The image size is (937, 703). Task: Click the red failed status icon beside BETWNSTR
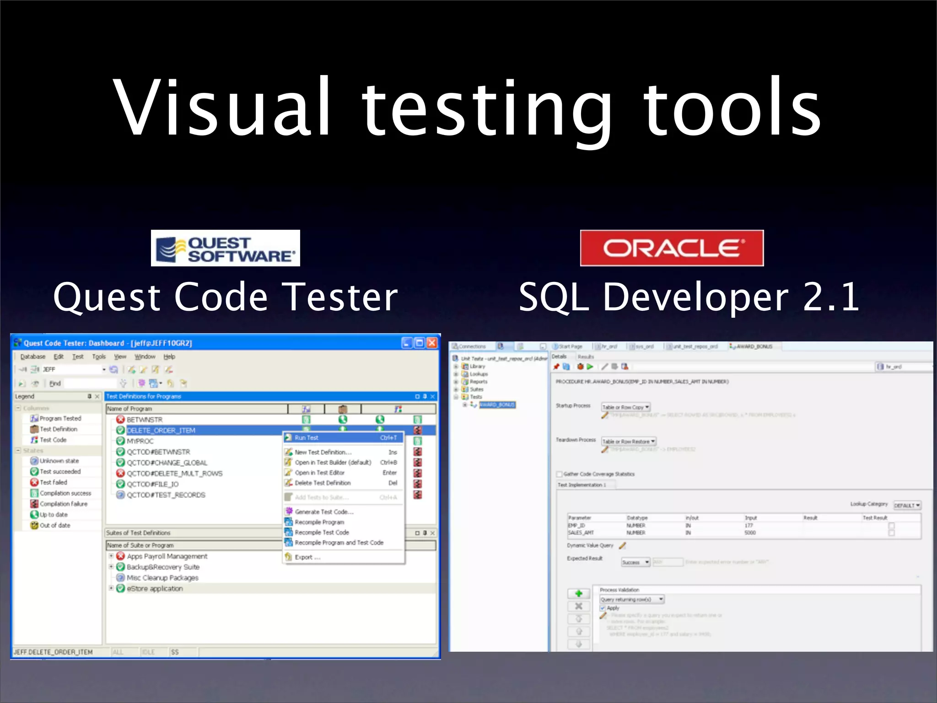click(120, 419)
